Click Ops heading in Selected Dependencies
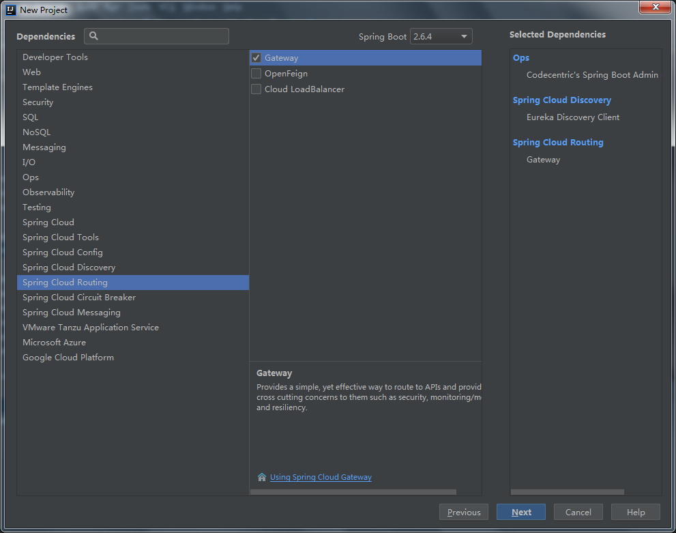Screen dimensions: 676x533 [x=520, y=58]
